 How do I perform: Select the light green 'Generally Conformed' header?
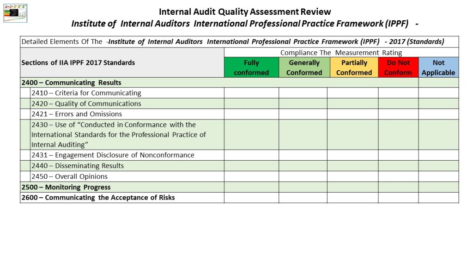[304, 67]
